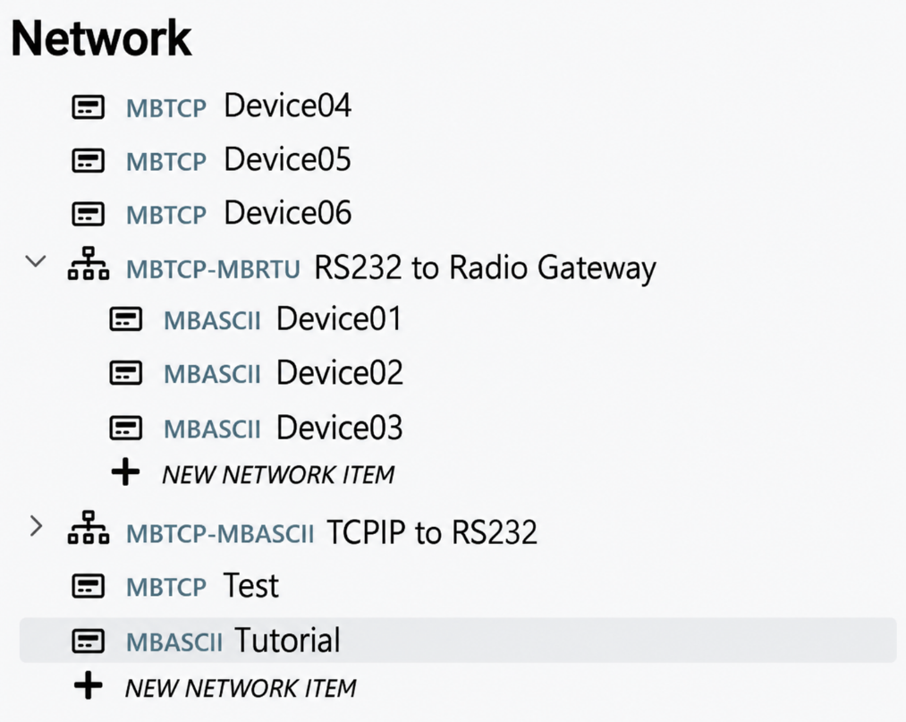Viewport: 906px width, 722px height.
Task: Click the device icon beside Device04
Action: tap(88, 107)
